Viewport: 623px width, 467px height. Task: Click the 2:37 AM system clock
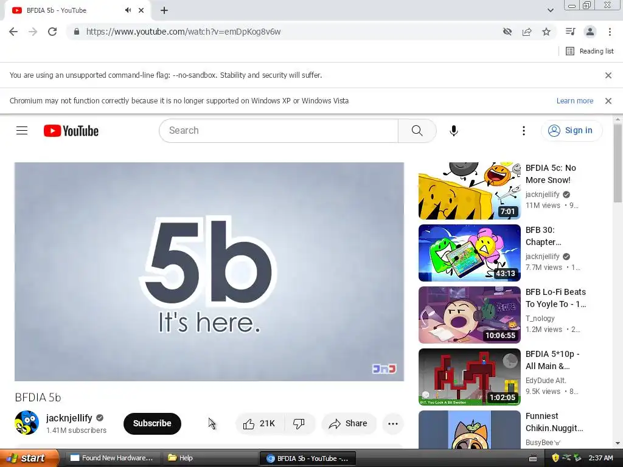coord(600,458)
